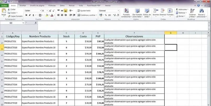The image size is (211, 106).
Task: Switch to the Fórmulas tab
Action: click(52, 6)
